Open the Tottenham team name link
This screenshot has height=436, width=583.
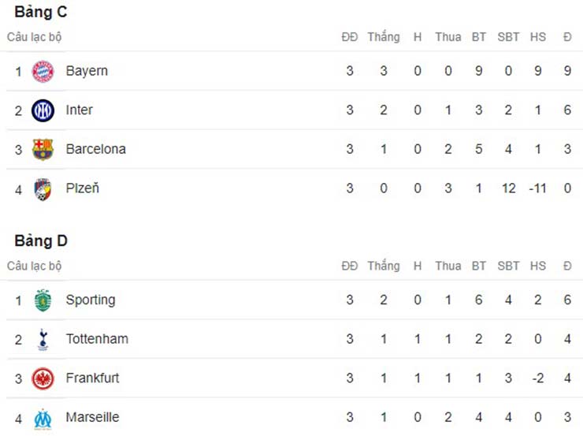coord(97,339)
